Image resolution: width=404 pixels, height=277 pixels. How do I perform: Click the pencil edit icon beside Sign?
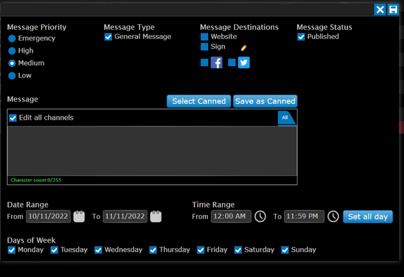coord(244,48)
